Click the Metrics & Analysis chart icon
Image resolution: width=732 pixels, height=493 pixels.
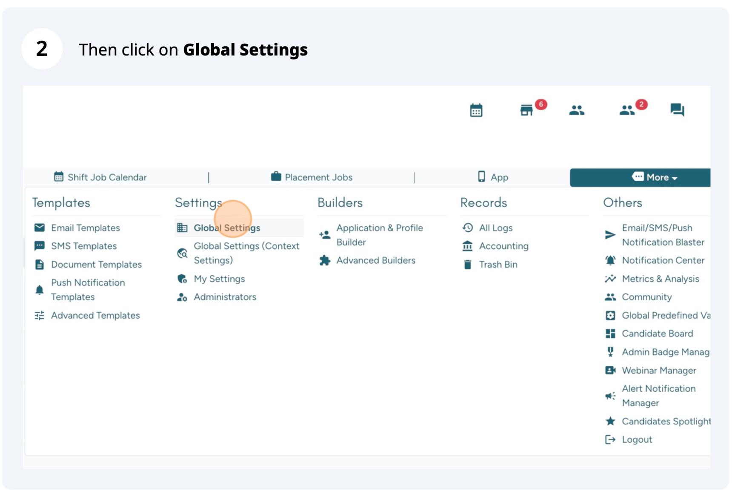tap(610, 279)
